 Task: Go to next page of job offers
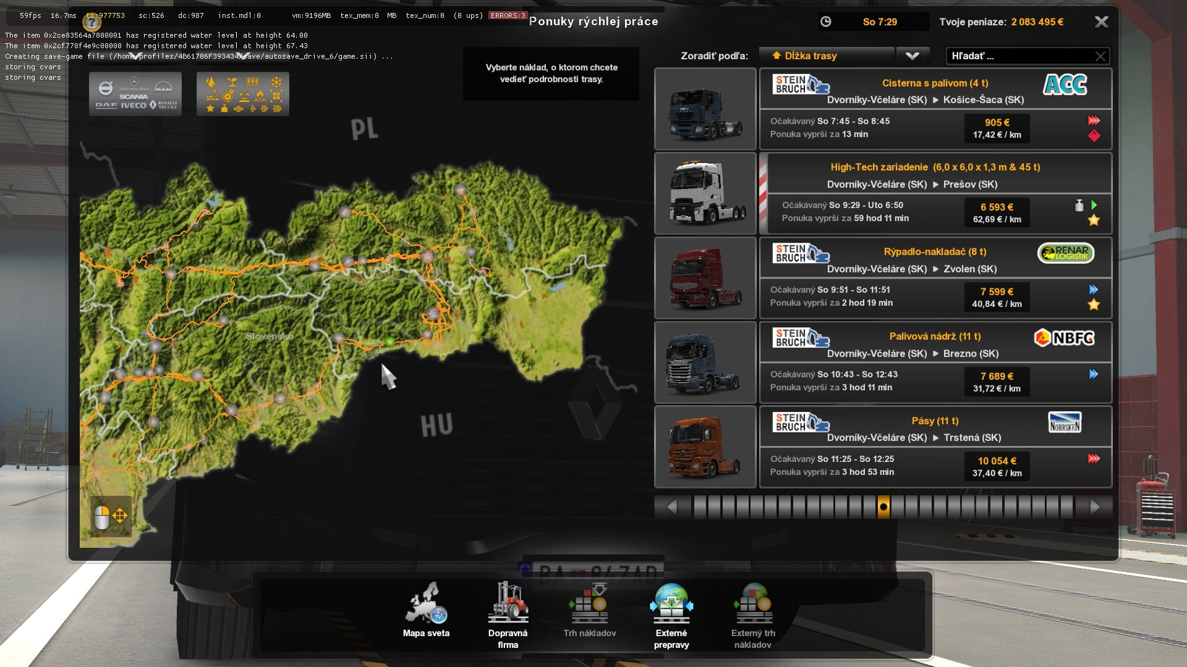pos(1095,507)
